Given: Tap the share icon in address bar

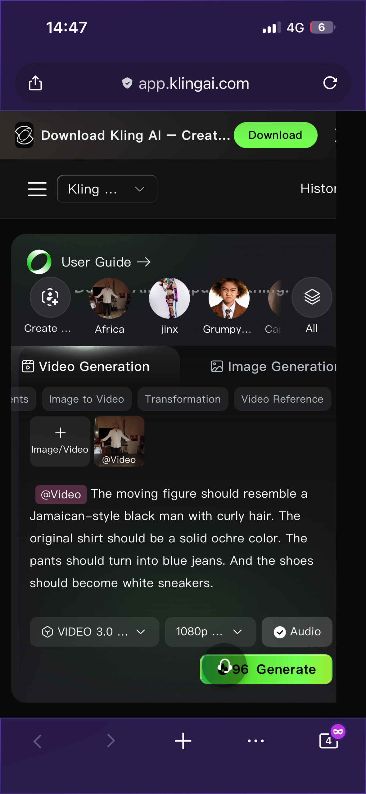Looking at the screenshot, I should pyautogui.click(x=35, y=83).
